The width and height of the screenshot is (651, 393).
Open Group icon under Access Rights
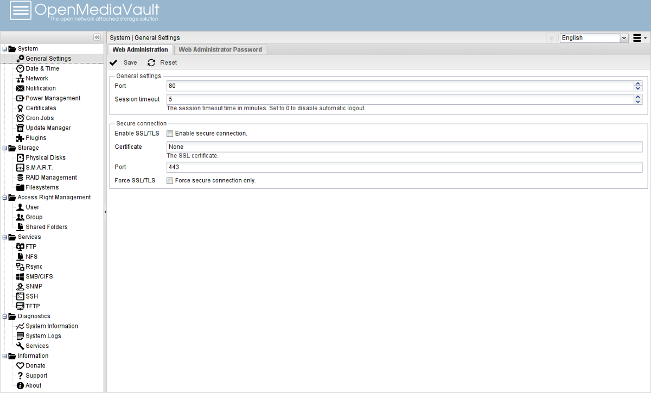click(21, 217)
